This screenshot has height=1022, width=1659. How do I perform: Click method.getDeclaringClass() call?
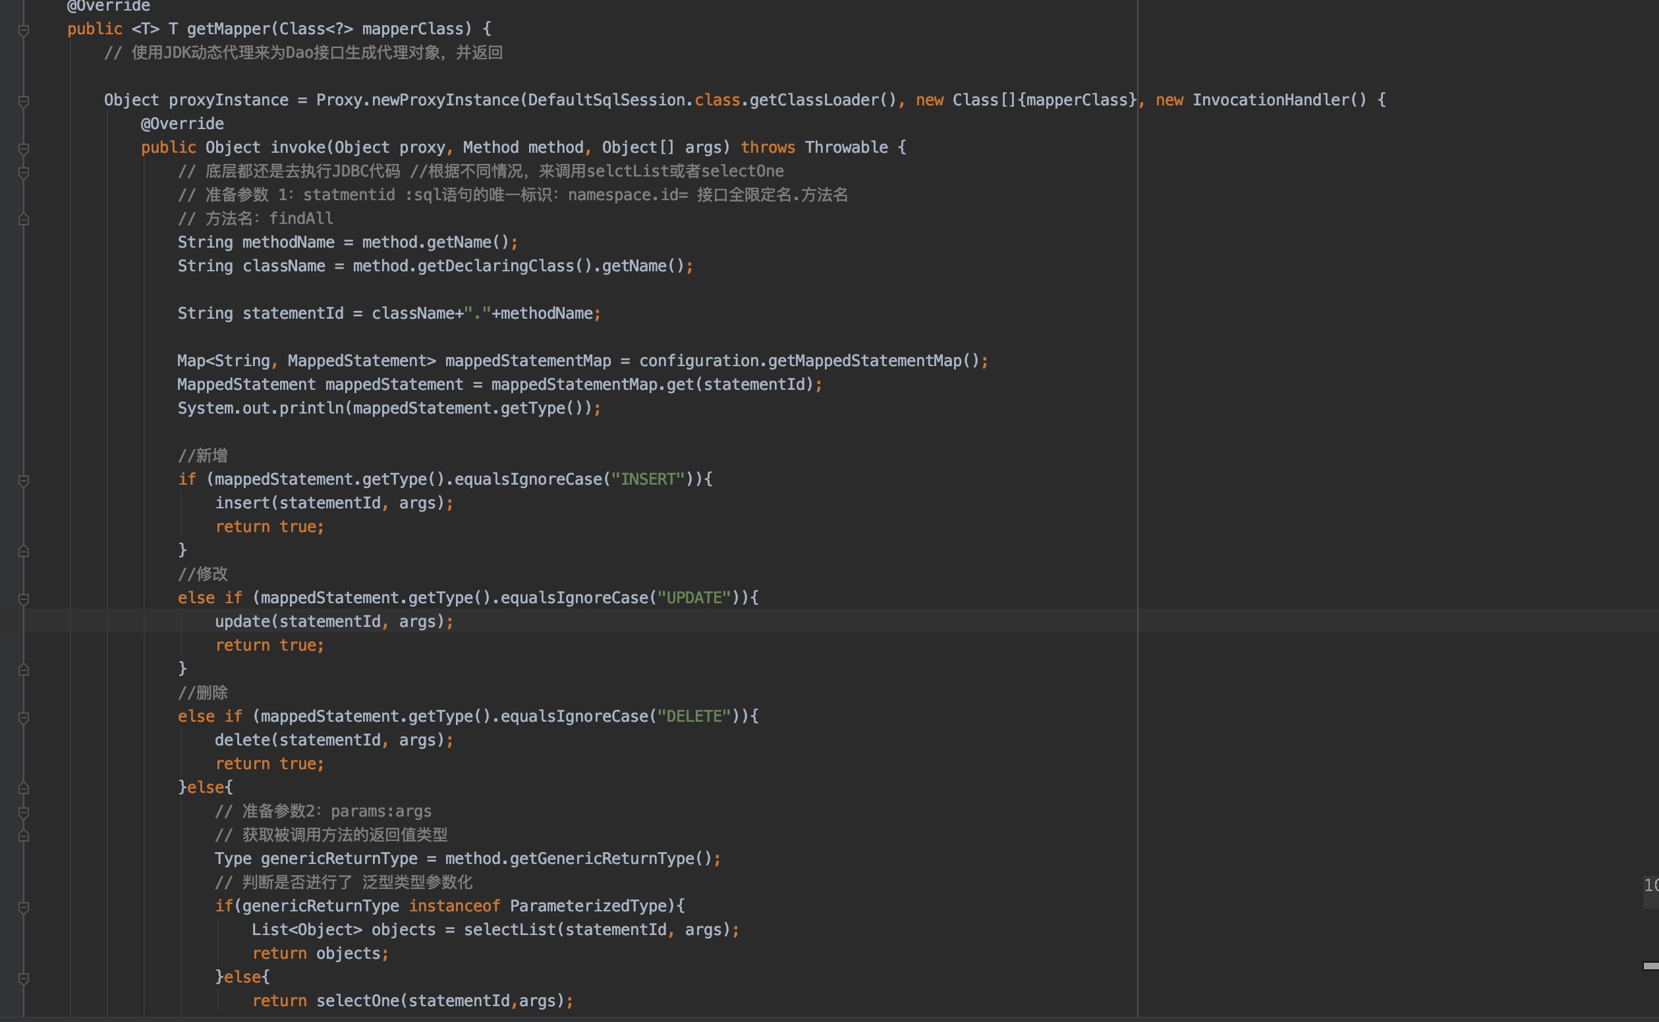pos(473,265)
